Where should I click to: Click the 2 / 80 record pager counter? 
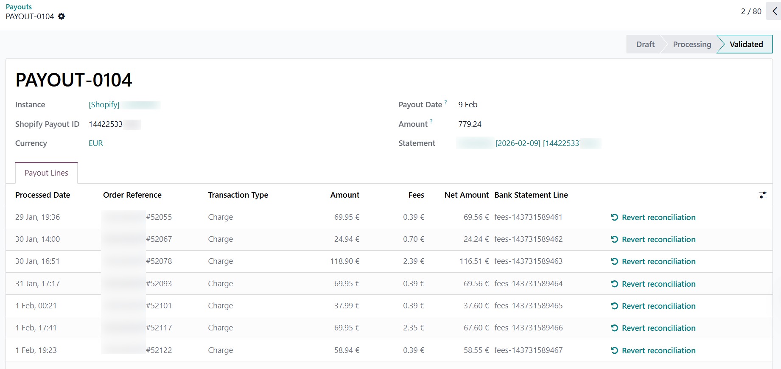751,11
